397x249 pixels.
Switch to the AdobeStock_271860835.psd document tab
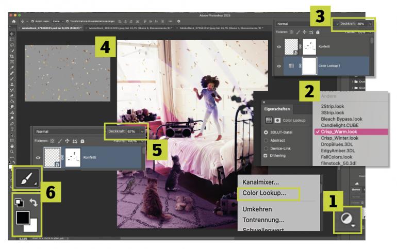pos(52,28)
